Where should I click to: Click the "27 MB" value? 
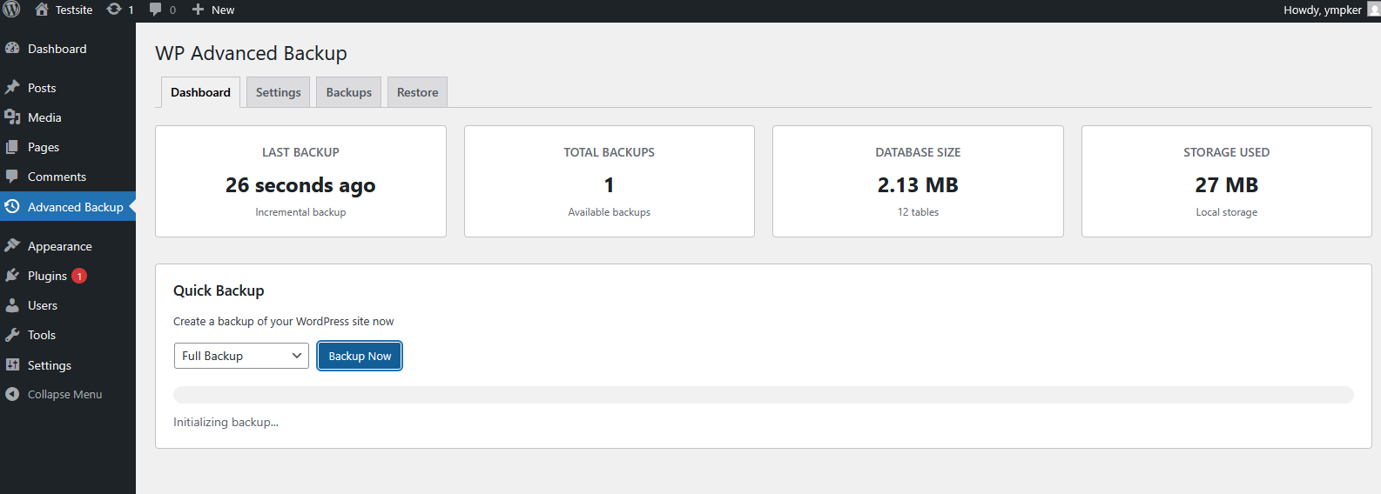point(1227,185)
